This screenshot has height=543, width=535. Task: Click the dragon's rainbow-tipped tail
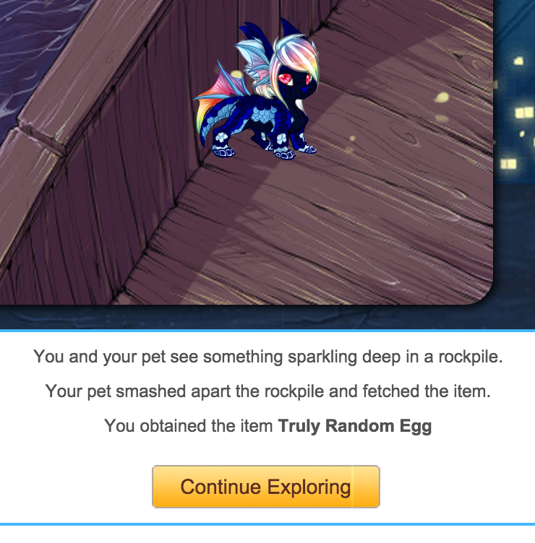coord(205,121)
